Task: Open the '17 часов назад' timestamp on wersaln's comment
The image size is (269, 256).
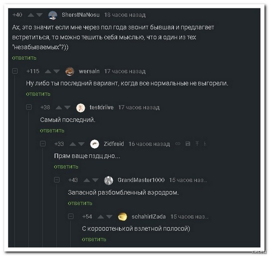Action: pyautogui.click(x=125, y=71)
